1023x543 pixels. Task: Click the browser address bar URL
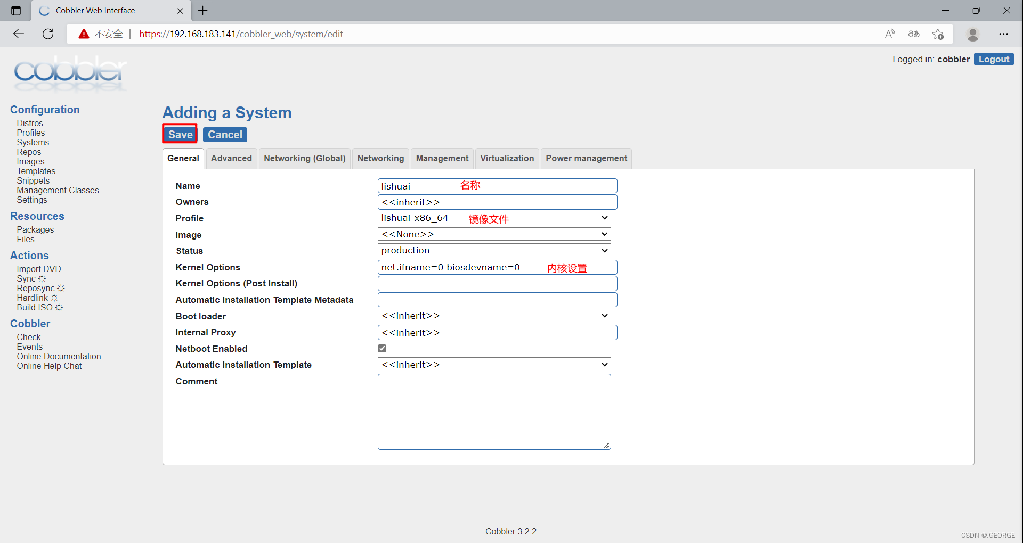coord(241,34)
